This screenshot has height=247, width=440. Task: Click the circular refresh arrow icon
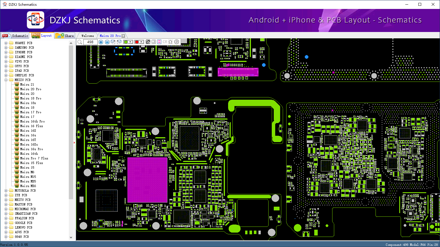(x=177, y=42)
